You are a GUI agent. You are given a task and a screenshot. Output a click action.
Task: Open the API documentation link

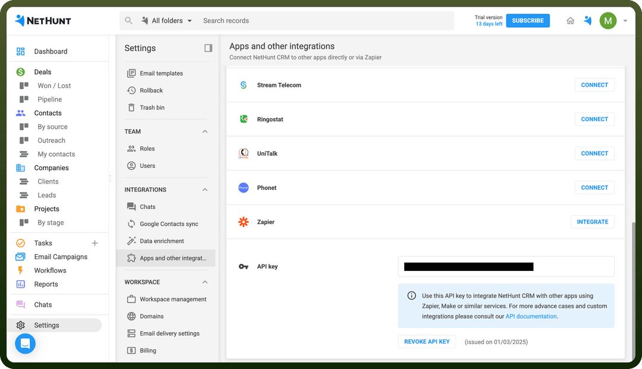(x=531, y=317)
